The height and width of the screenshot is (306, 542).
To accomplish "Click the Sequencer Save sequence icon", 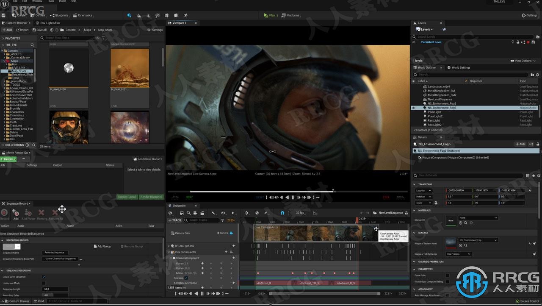I will [182, 213].
